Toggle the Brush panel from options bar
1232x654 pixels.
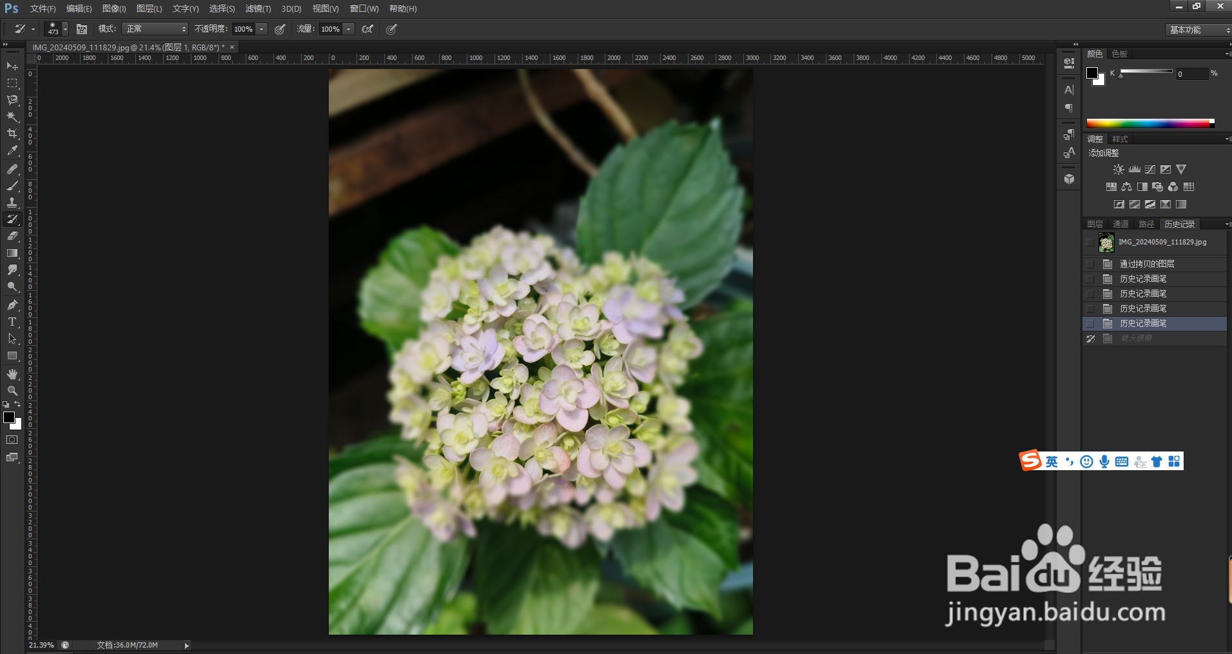tap(82, 29)
